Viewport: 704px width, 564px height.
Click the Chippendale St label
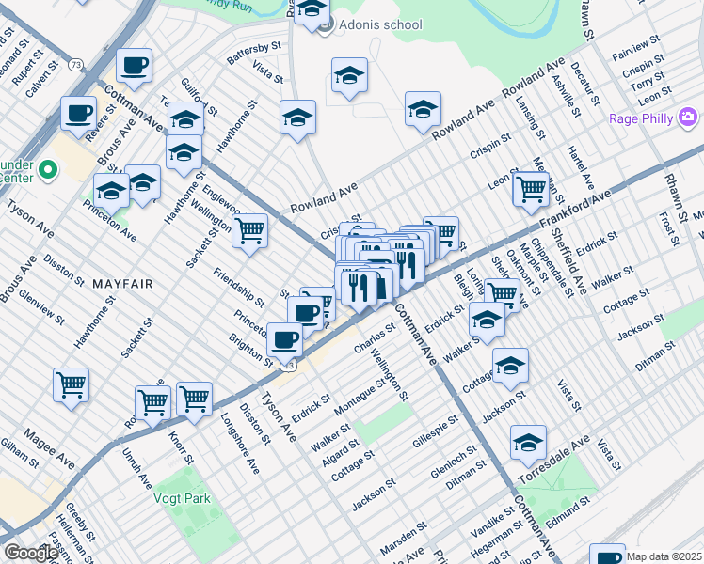click(552, 268)
